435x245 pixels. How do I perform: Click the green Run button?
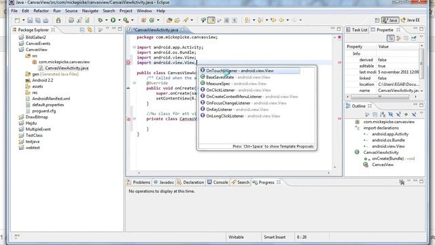(x=114, y=20)
